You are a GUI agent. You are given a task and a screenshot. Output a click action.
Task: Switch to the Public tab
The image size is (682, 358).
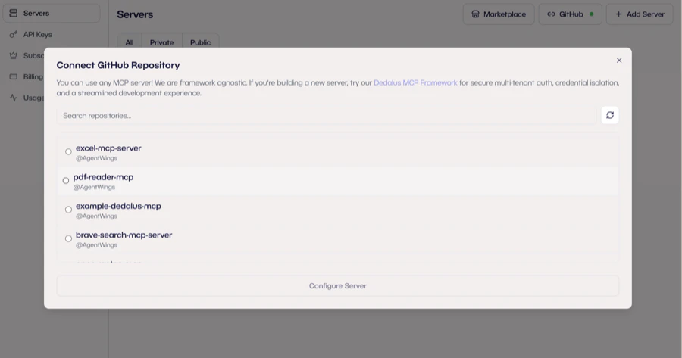(x=201, y=42)
